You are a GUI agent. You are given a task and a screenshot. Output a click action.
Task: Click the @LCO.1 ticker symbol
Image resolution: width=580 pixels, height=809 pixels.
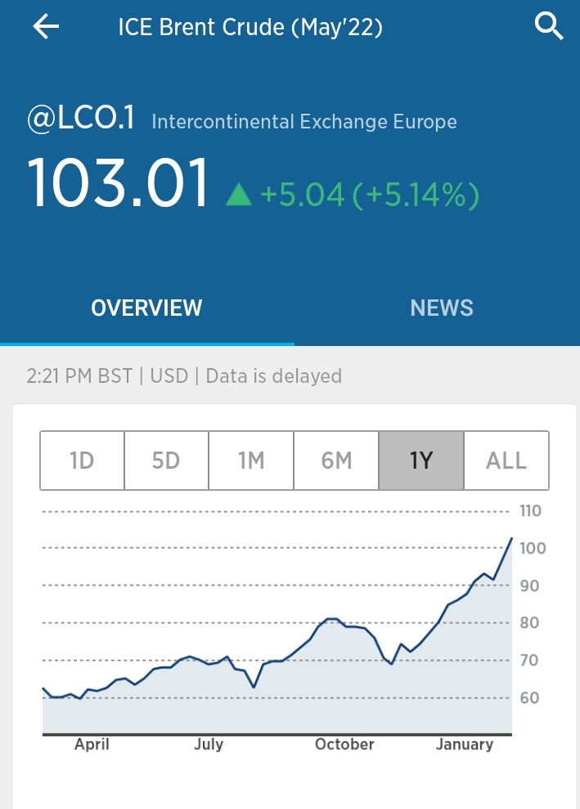81,120
